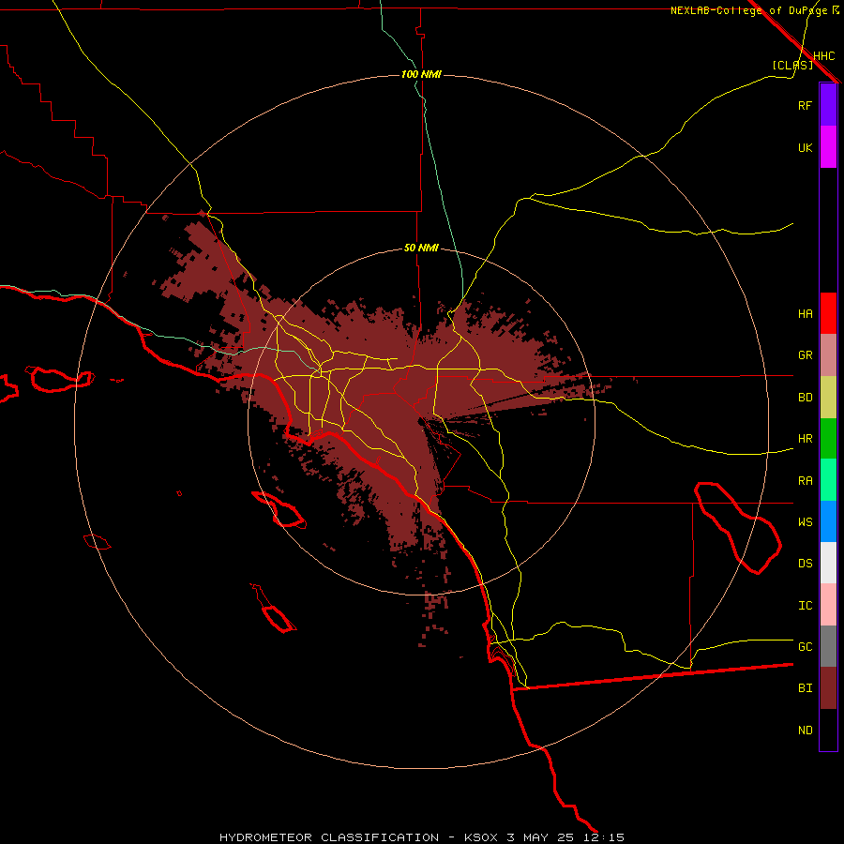
Task: Click the 50 NMI range ring label
Action: tap(421, 248)
